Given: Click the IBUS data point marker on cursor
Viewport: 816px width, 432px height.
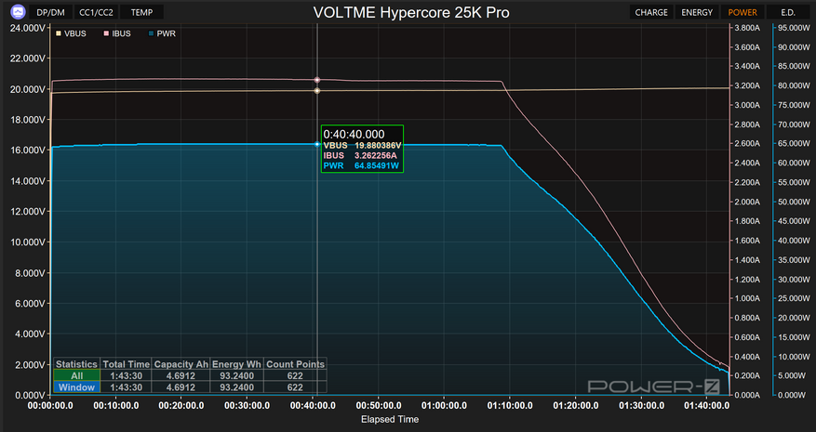Looking at the screenshot, I should tap(317, 80).
